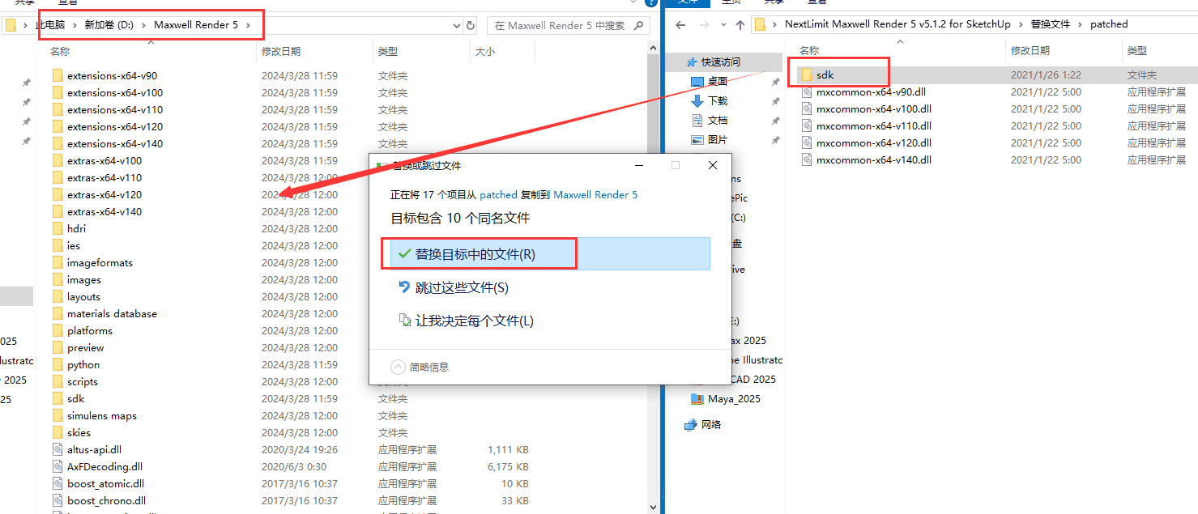Expand the chevron after 新加卷 (D:) in the address bar
Image resolution: width=1198 pixels, height=514 pixels.
pos(146,25)
